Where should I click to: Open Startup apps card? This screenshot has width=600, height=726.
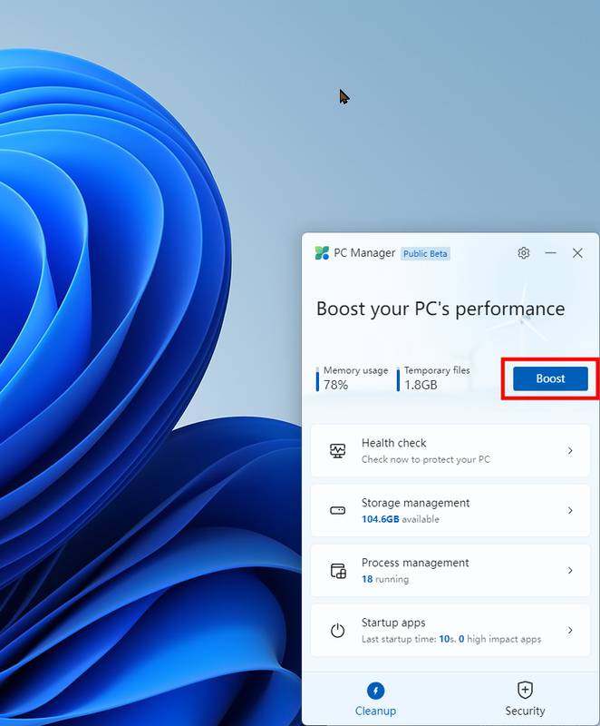[x=450, y=630]
